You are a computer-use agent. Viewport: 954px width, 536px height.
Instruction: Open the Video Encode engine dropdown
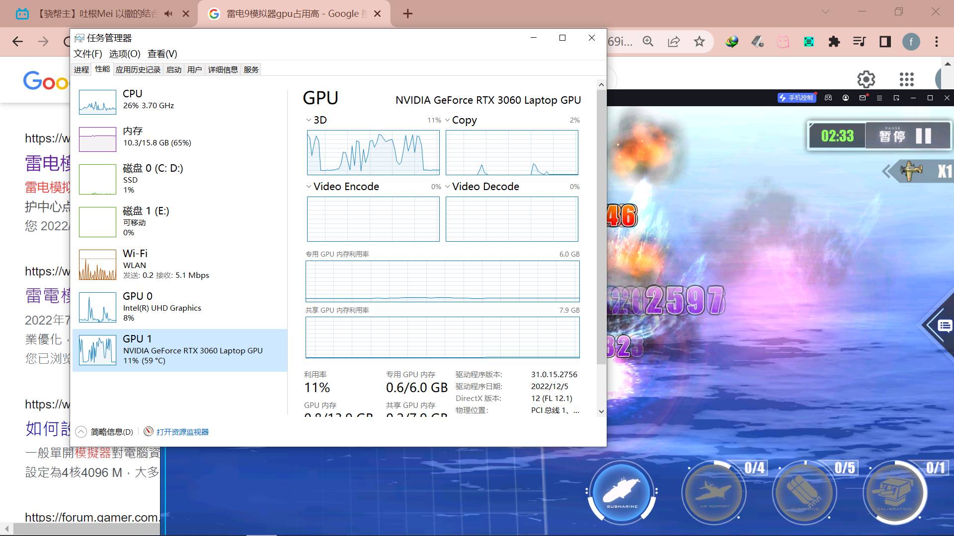tap(309, 187)
